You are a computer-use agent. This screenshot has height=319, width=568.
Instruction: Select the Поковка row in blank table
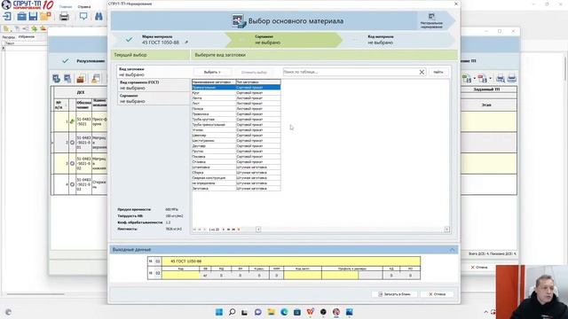(x=236, y=157)
